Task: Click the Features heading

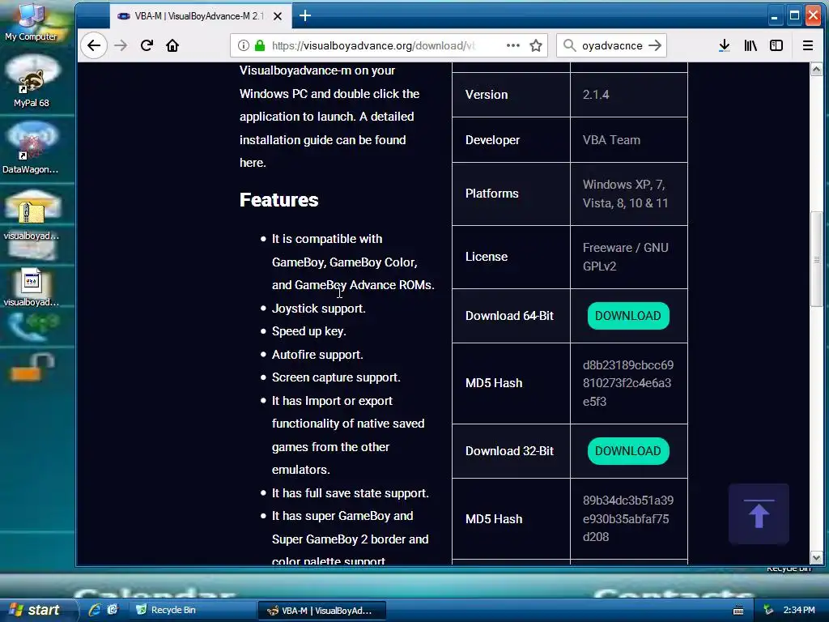Action: (x=279, y=200)
